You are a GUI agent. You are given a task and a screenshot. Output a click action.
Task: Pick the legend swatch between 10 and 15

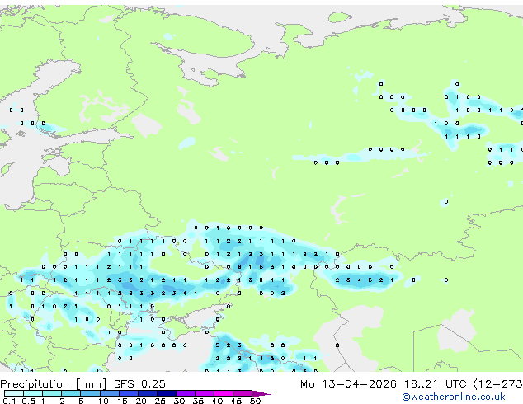110,393
